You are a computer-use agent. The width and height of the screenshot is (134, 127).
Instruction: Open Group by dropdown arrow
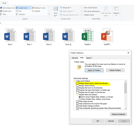coord(70,7)
